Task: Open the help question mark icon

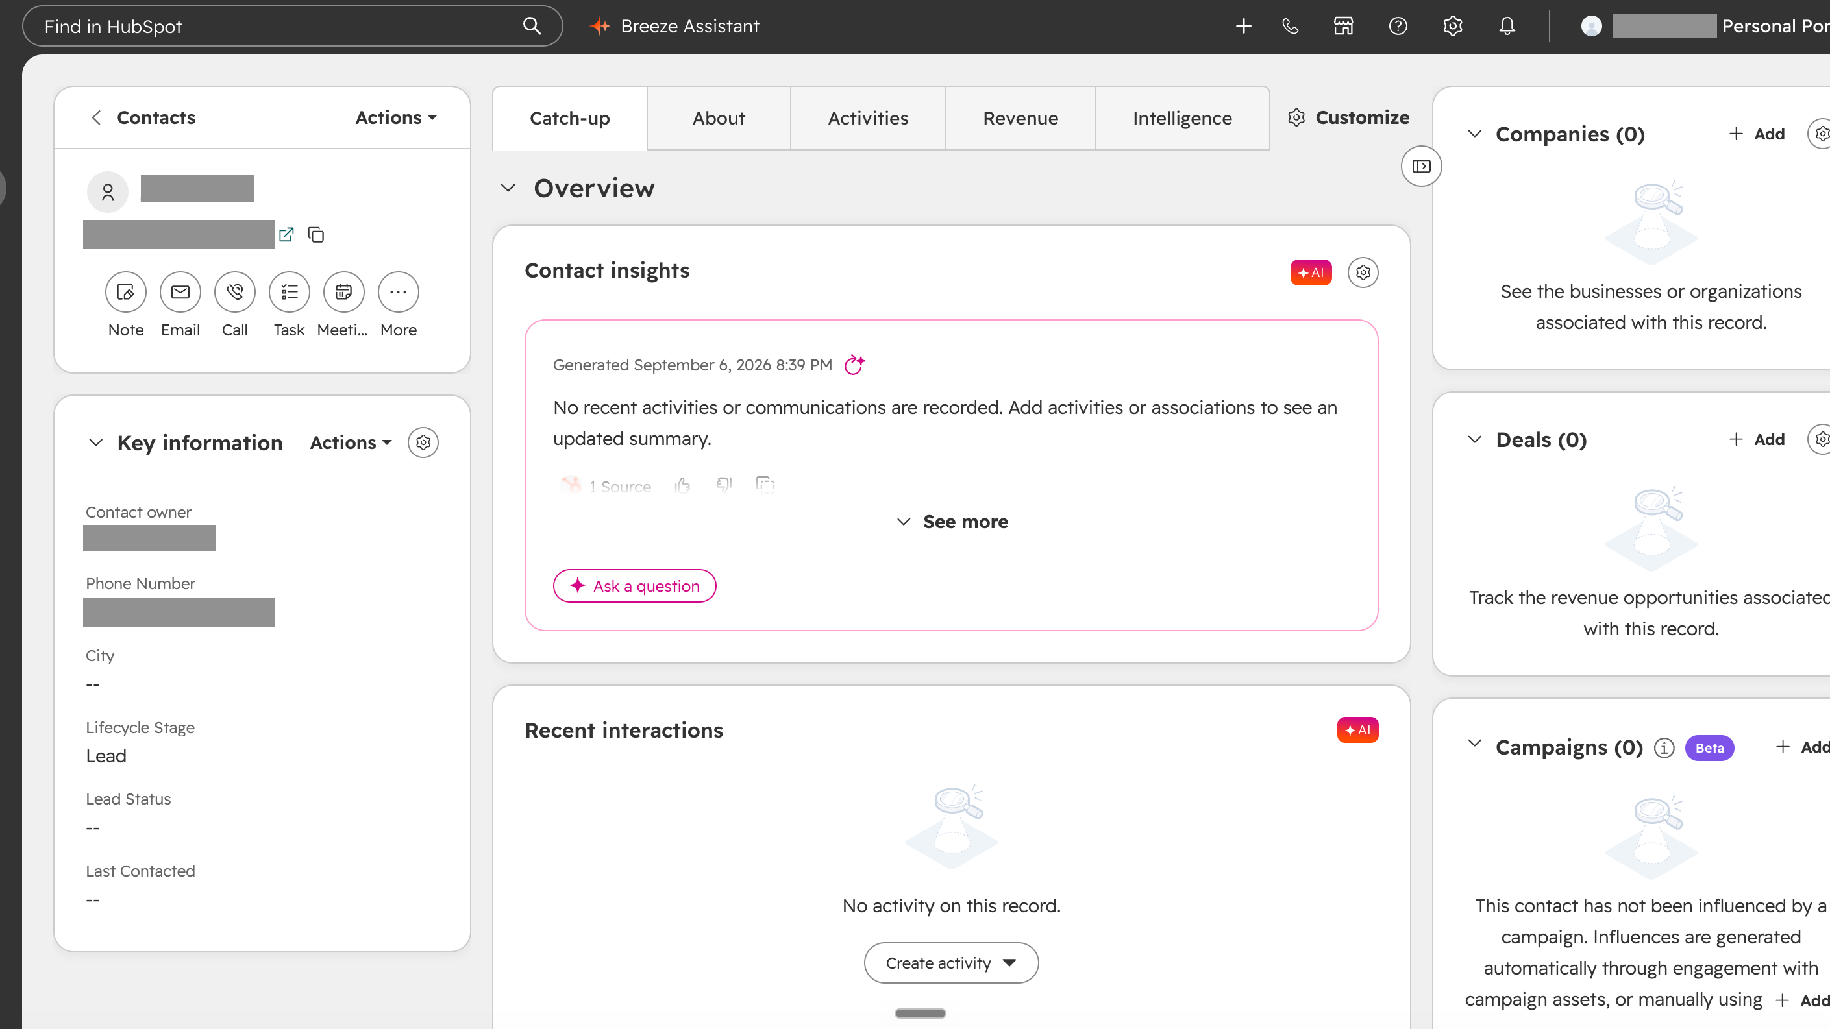Action: (1398, 26)
